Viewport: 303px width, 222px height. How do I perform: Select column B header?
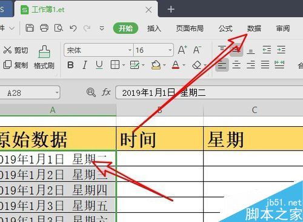coord(160,110)
